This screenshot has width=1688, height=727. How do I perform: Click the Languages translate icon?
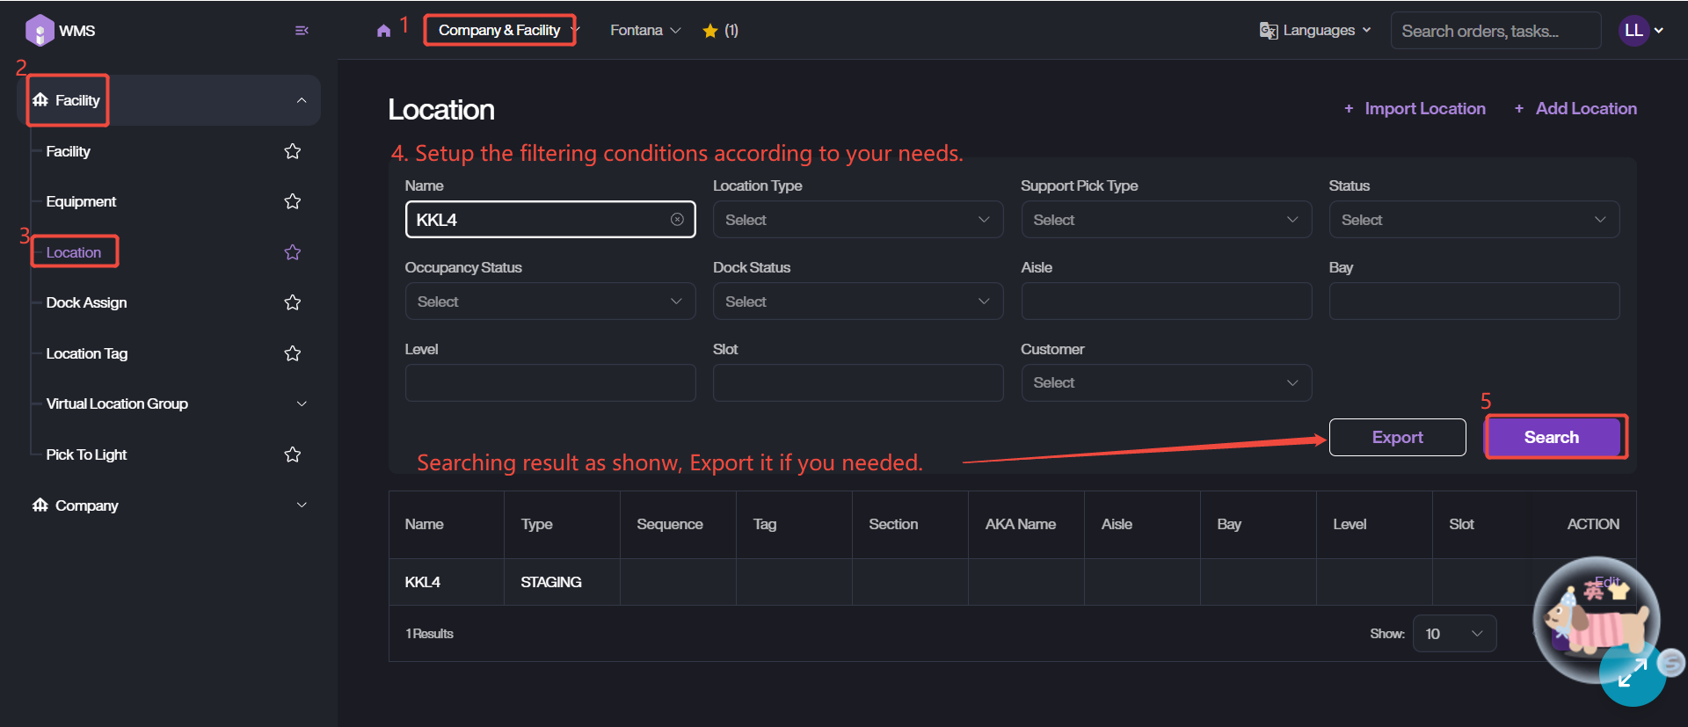(1268, 31)
